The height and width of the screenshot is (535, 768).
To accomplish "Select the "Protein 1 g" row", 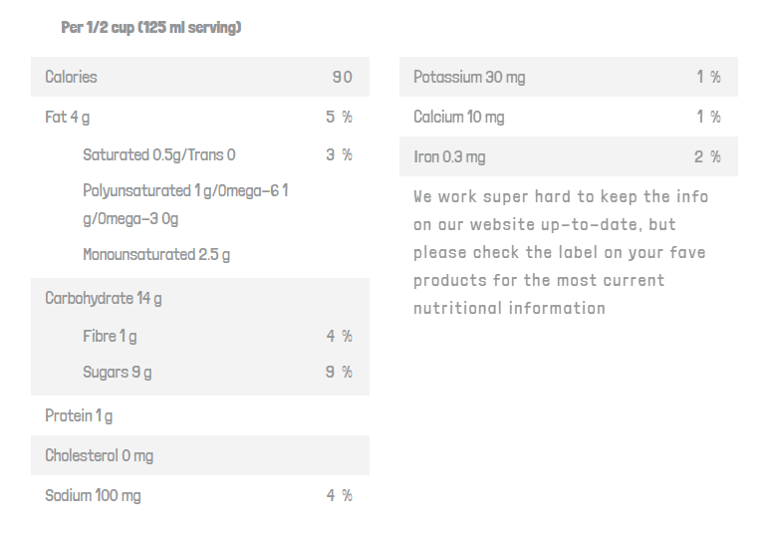I will pos(79,415).
